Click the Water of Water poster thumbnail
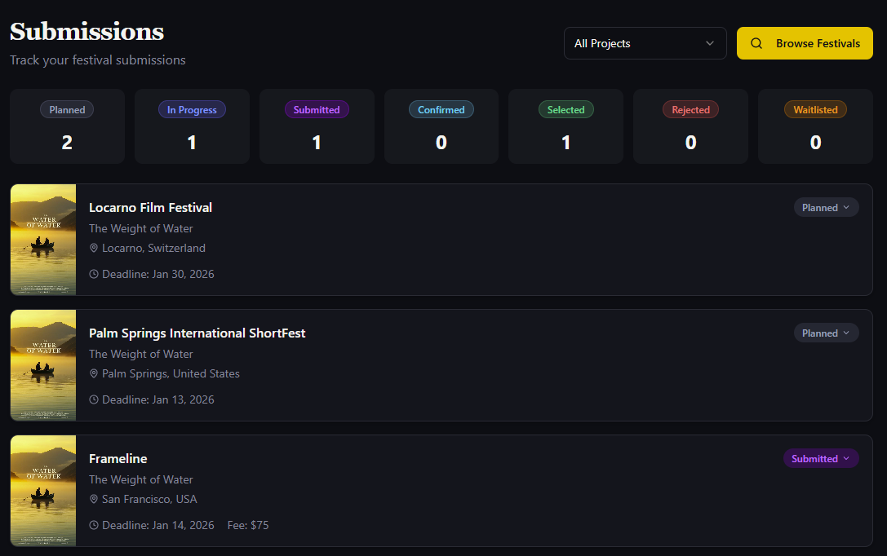Screen dimensions: 887x556 click(42, 240)
